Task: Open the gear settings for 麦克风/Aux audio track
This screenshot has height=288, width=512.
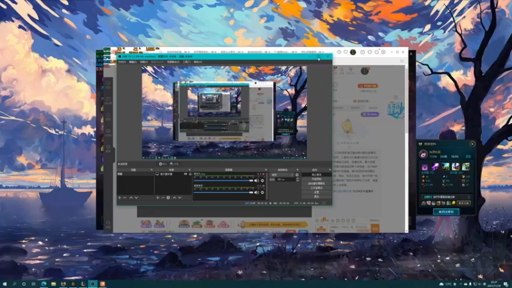Action: pyautogui.click(x=262, y=180)
